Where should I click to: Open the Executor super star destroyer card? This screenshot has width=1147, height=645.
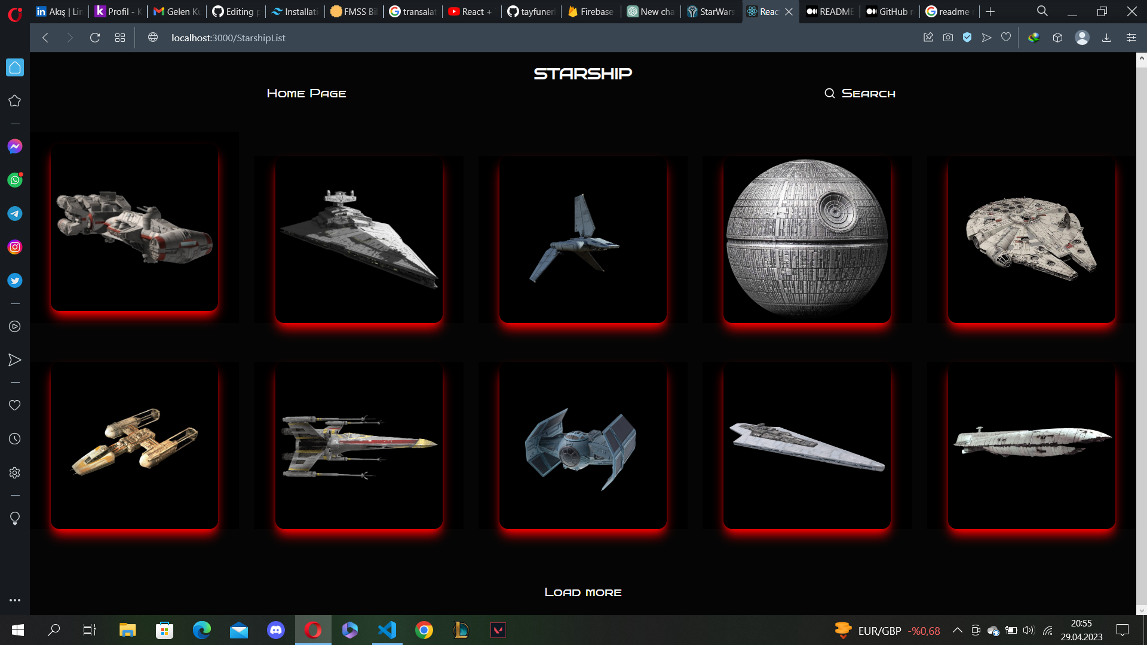pyautogui.click(x=807, y=446)
